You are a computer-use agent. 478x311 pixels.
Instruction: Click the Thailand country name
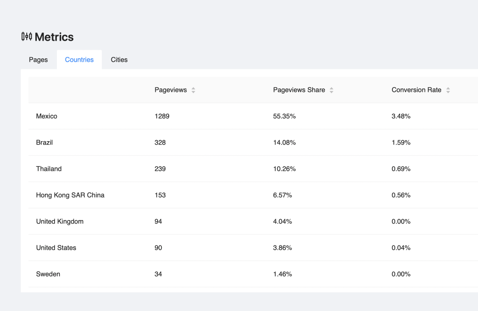49,169
